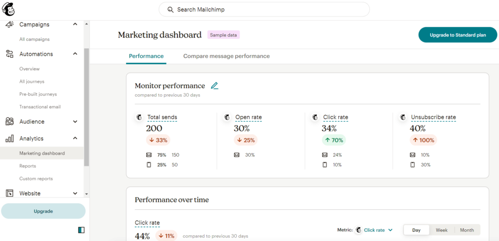
Task: Collapse the Campaigns section chevron
Action: 75,24
